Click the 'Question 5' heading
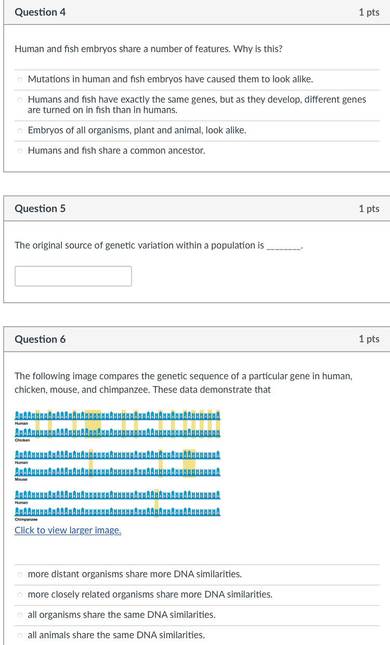Viewport: 390px width, 645px height. point(41,208)
